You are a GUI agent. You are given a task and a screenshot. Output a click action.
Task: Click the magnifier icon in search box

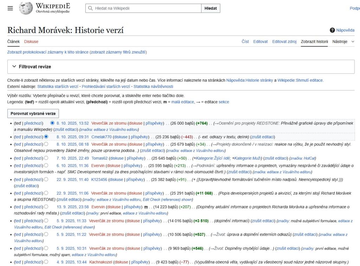coord(91,8)
